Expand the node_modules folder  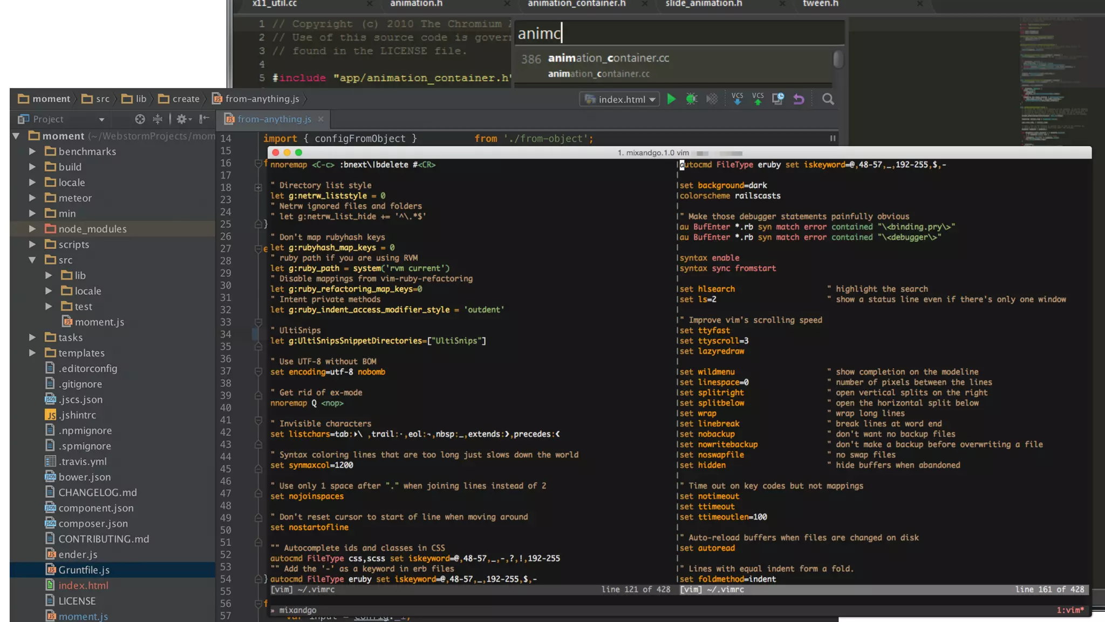32,229
